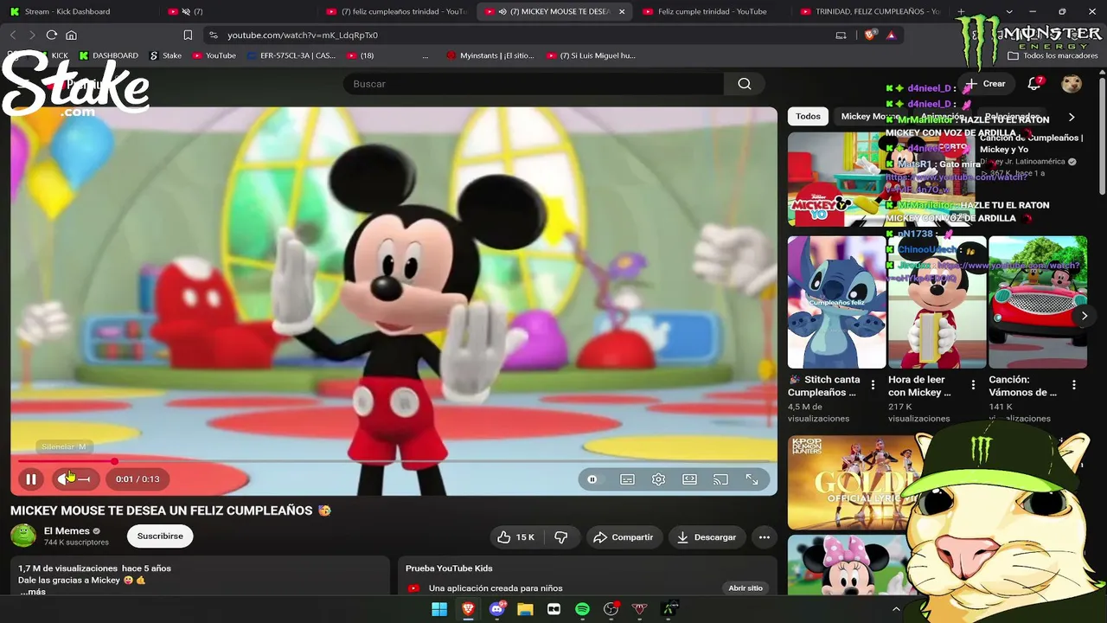Download the video via Descargar
The image size is (1107, 623).
[x=706, y=537]
